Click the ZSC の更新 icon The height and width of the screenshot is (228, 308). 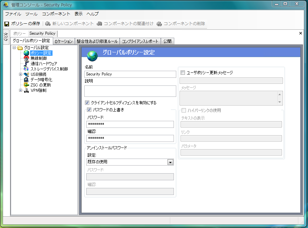tap(26, 85)
